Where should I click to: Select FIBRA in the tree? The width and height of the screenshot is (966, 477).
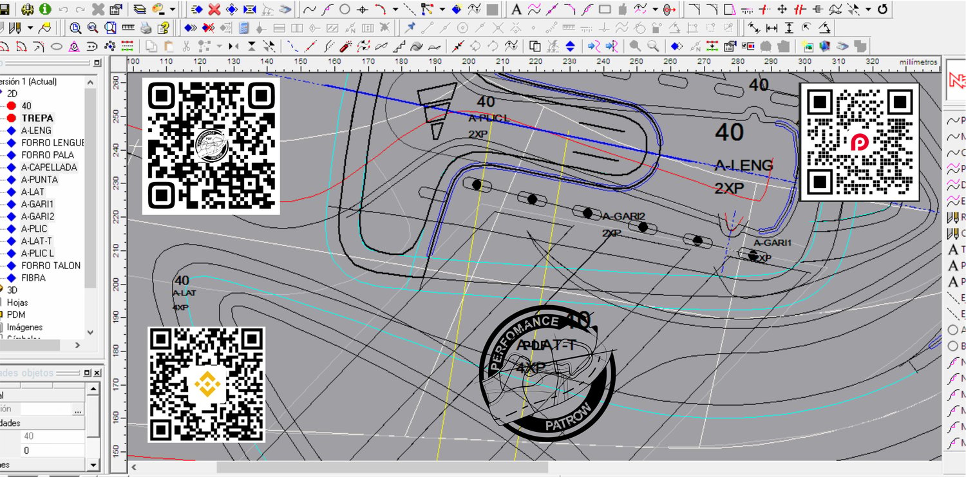(x=33, y=278)
